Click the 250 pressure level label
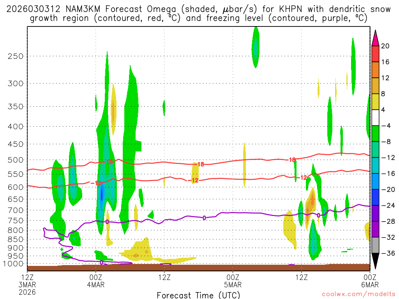 tap(16, 56)
